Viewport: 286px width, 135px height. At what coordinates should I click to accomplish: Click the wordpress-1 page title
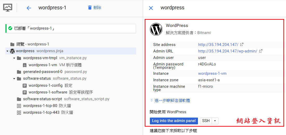(52, 8)
